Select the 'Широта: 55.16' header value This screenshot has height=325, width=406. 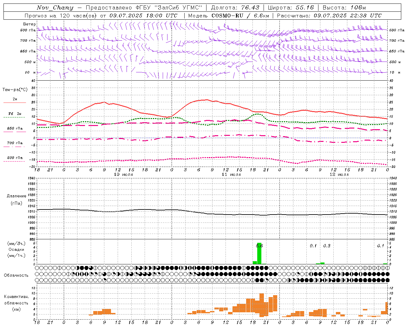(x=291, y=8)
